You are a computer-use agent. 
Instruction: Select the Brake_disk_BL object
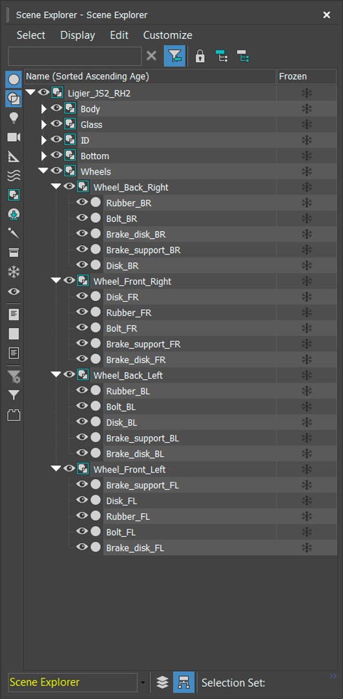[135, 454]
